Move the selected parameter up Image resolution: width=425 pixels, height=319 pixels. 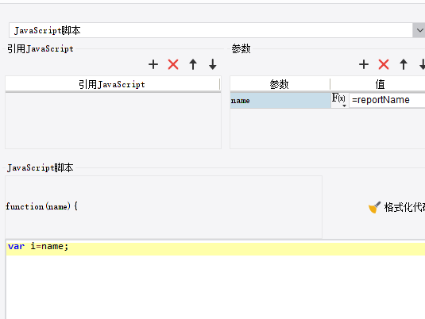pyautogui.click(x=404, y=64)
